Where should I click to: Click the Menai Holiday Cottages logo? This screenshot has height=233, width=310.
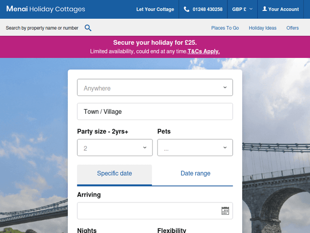coord(45,9)
